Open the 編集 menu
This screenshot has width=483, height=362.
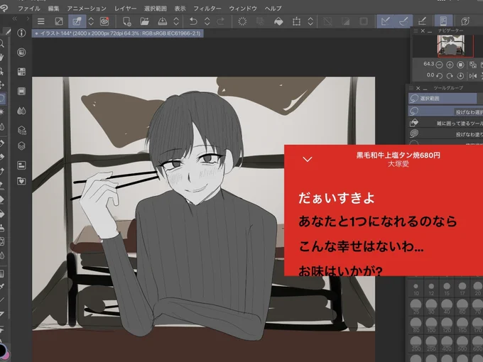53,9
